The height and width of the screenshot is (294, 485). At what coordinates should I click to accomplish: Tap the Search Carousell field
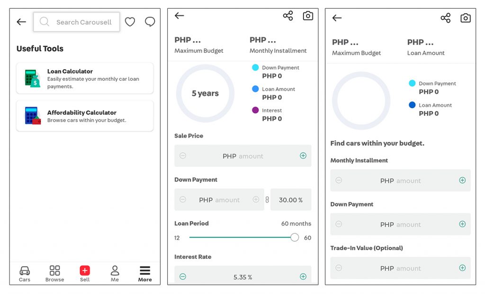click(x=76, y=22)
